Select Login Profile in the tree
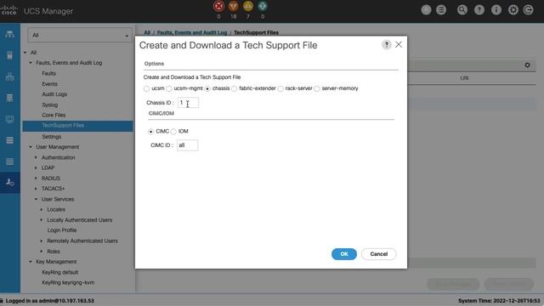The height and width of the screenshot is (306, 544). (x=62, y=230)
